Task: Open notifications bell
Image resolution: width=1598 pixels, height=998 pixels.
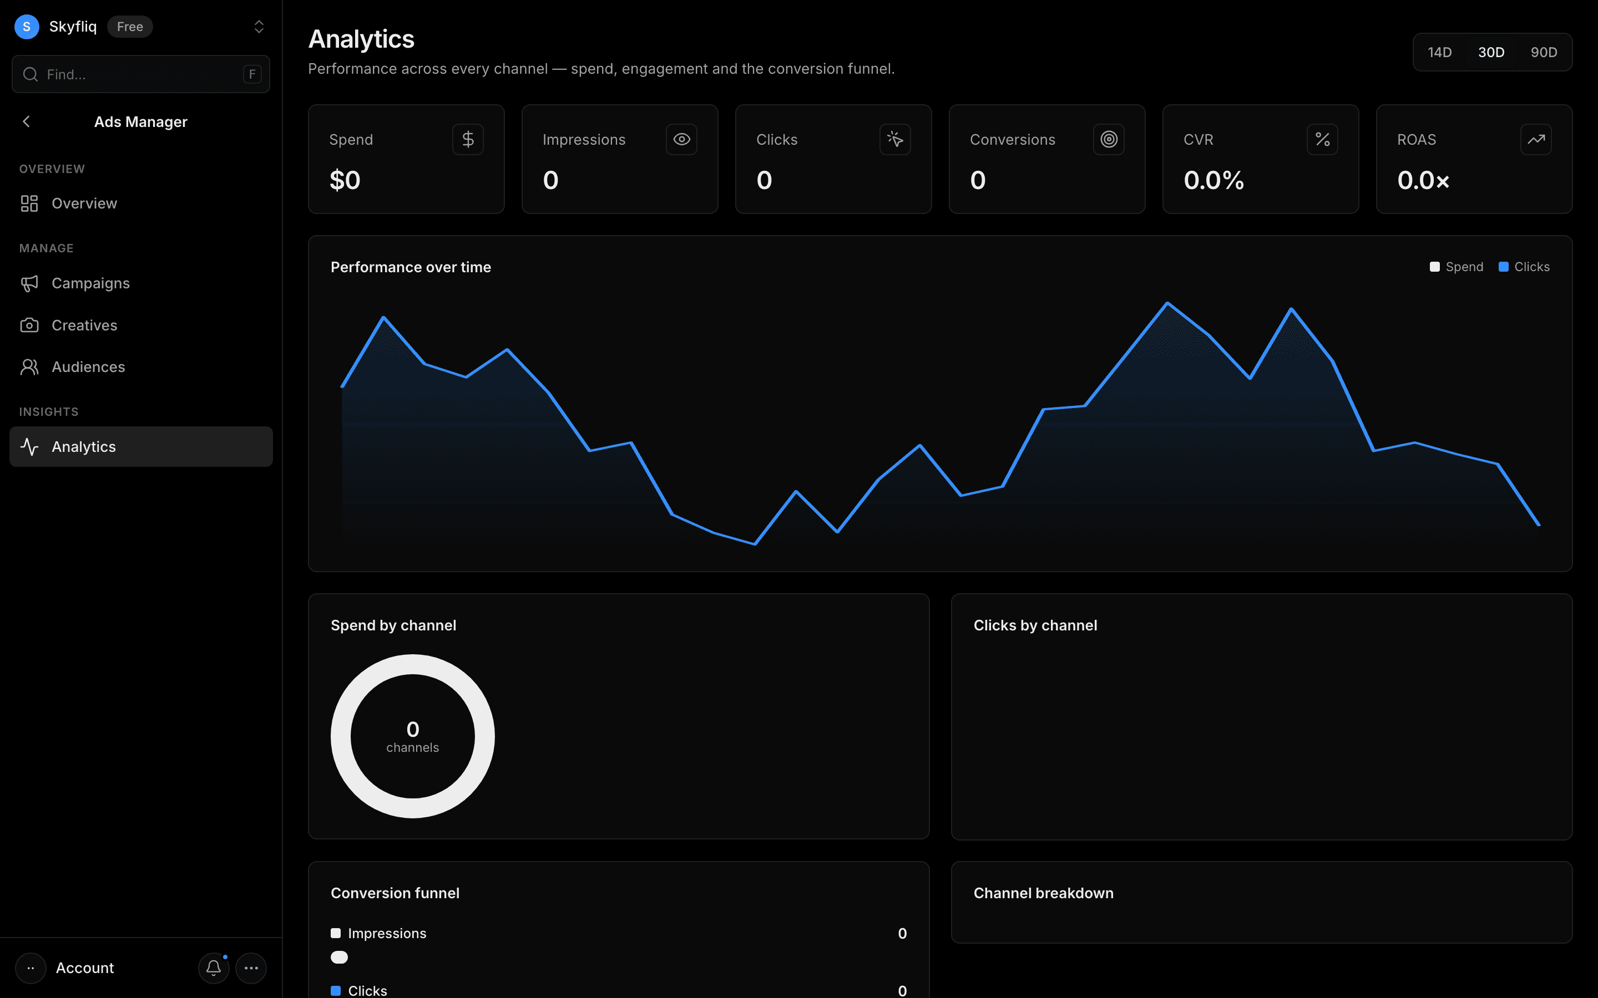Action: tap(213, 968)
